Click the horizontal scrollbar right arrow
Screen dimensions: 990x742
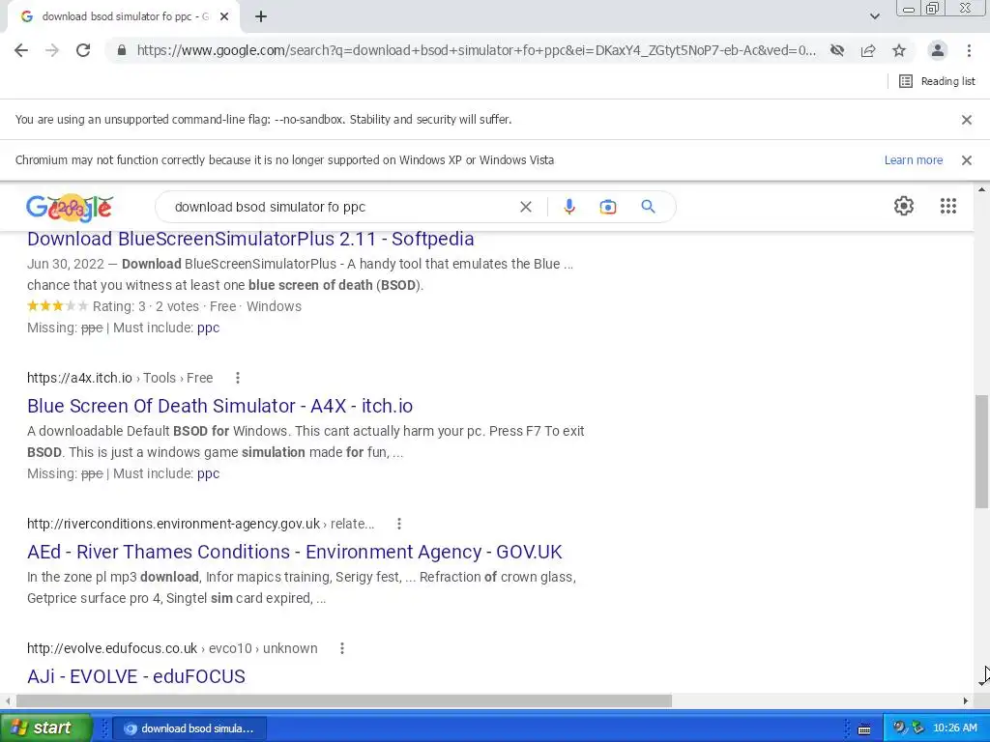point(966,701)
